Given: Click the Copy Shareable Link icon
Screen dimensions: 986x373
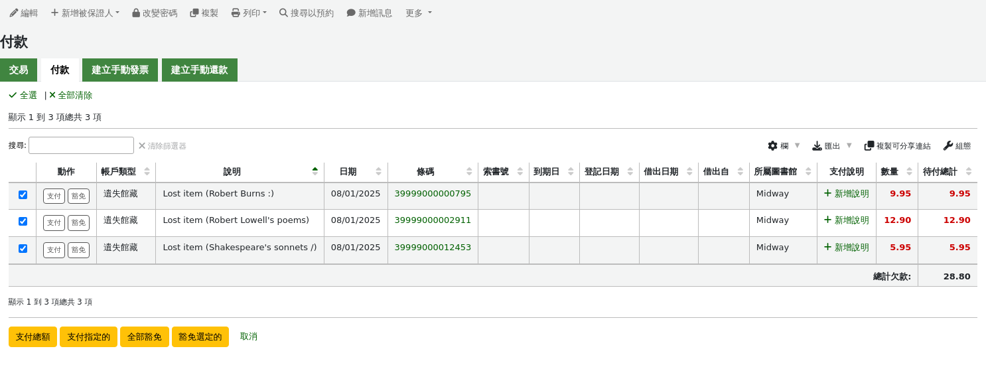Looking at the screenshot, I should point(869,145).
